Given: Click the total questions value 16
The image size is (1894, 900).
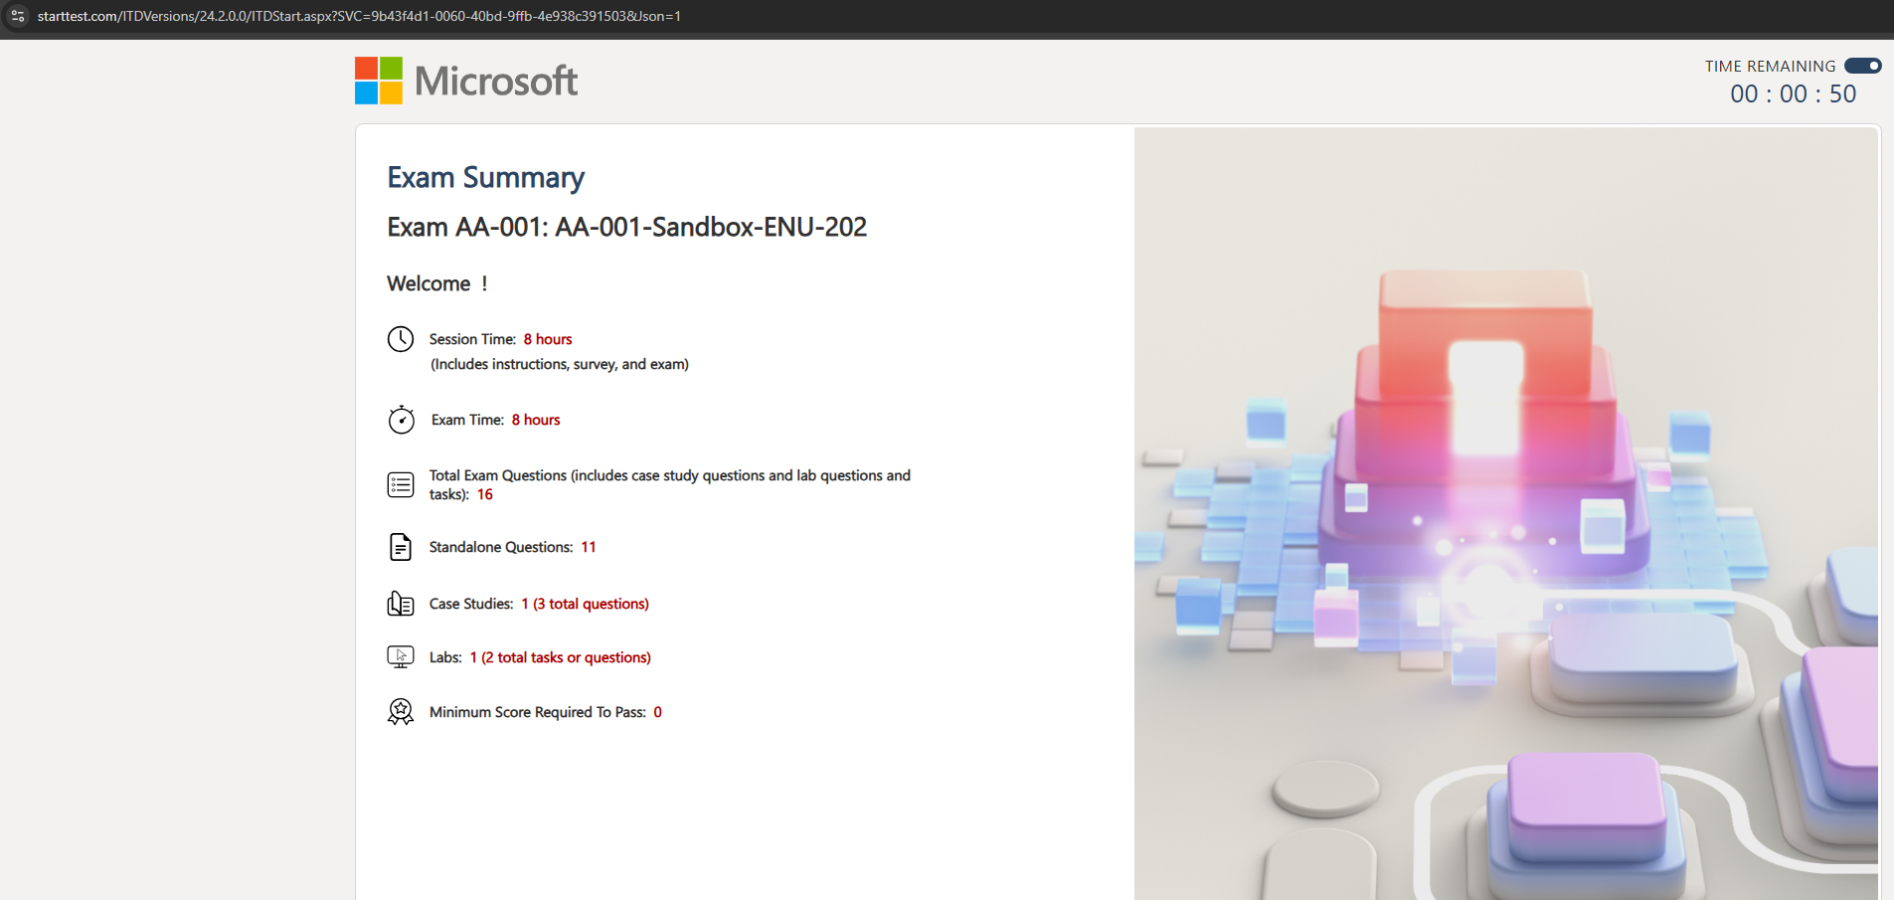Looking at the screenshot, I should 485,494.
